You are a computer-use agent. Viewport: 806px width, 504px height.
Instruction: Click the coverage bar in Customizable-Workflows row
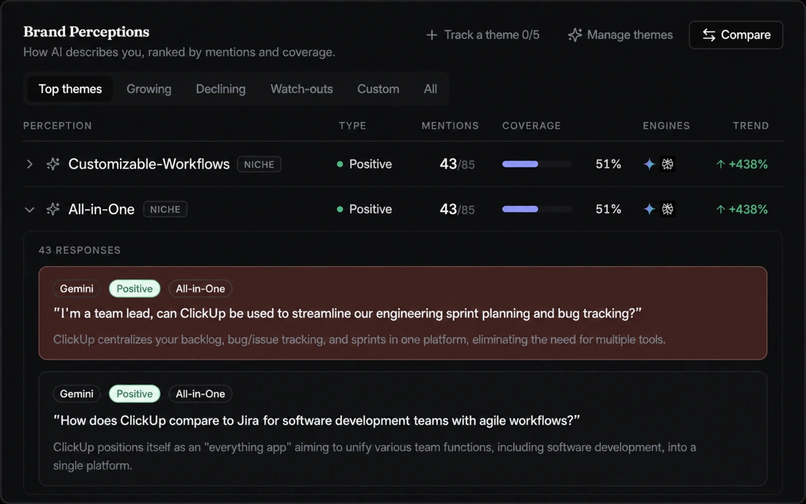(537, 164)
